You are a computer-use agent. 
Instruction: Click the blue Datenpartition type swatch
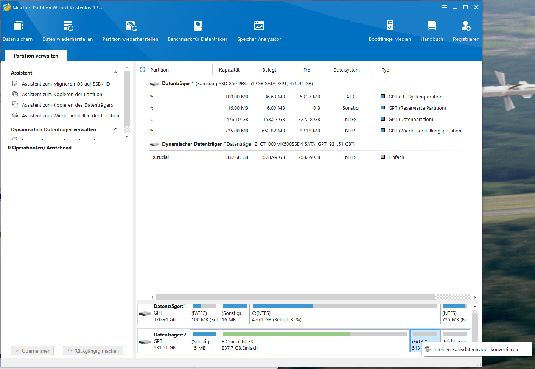pos(383,119)
